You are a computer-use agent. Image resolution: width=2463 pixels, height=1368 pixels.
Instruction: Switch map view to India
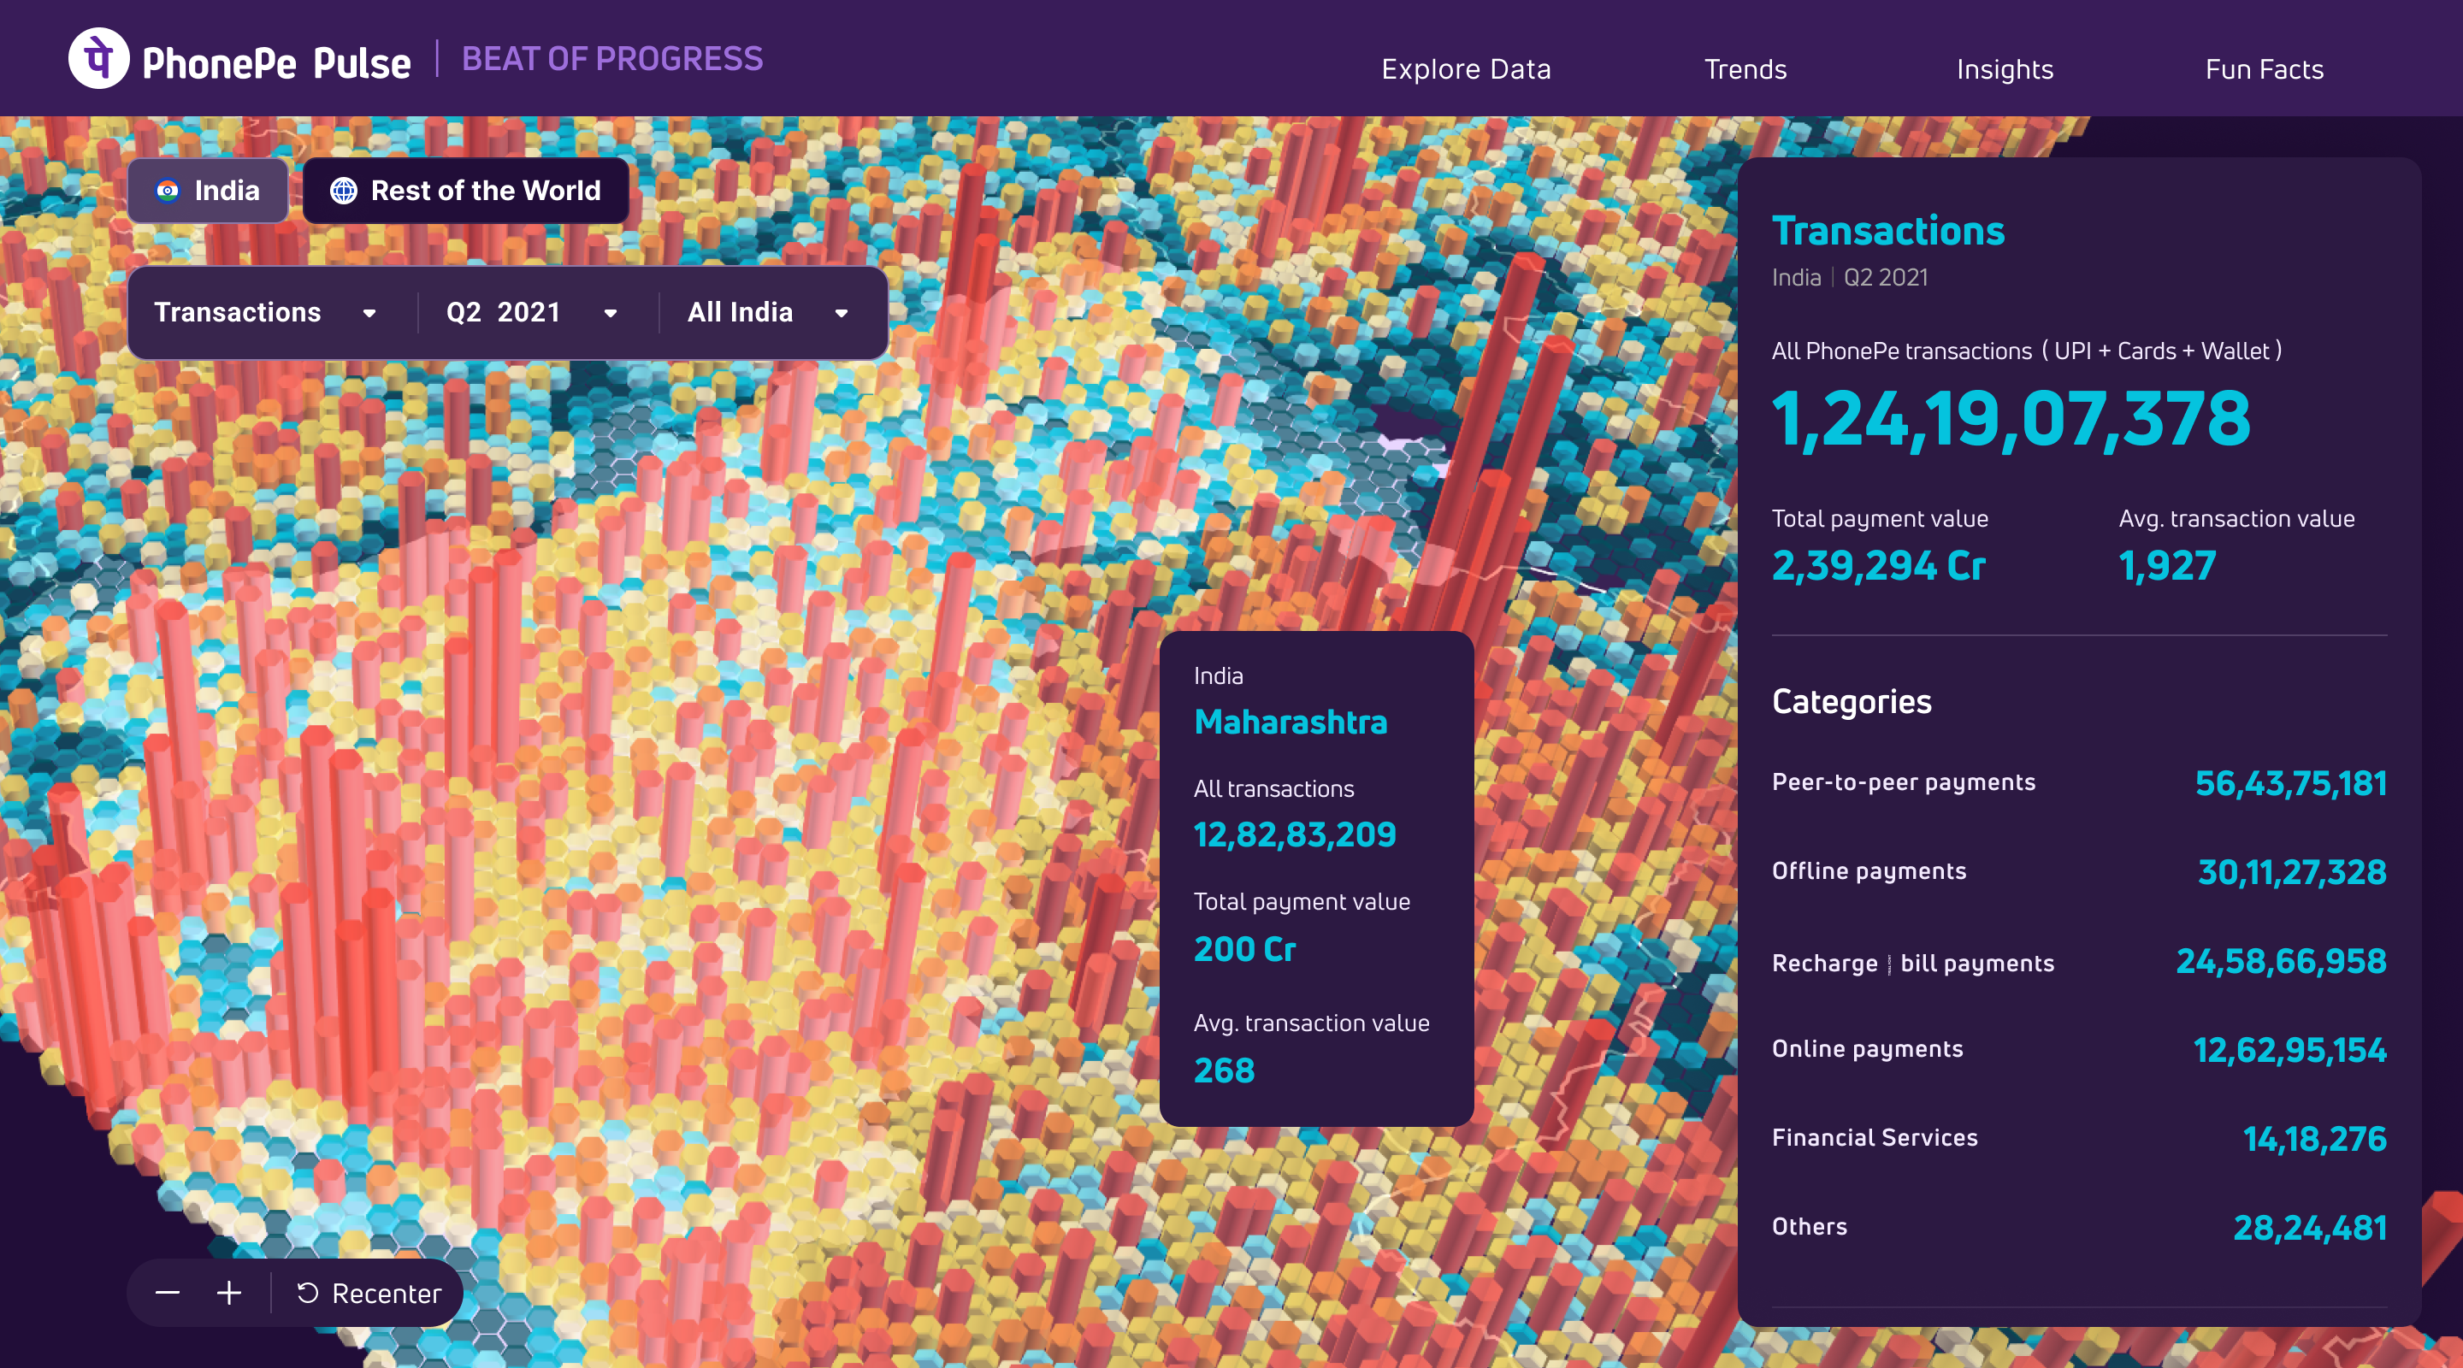pos(209,192)
